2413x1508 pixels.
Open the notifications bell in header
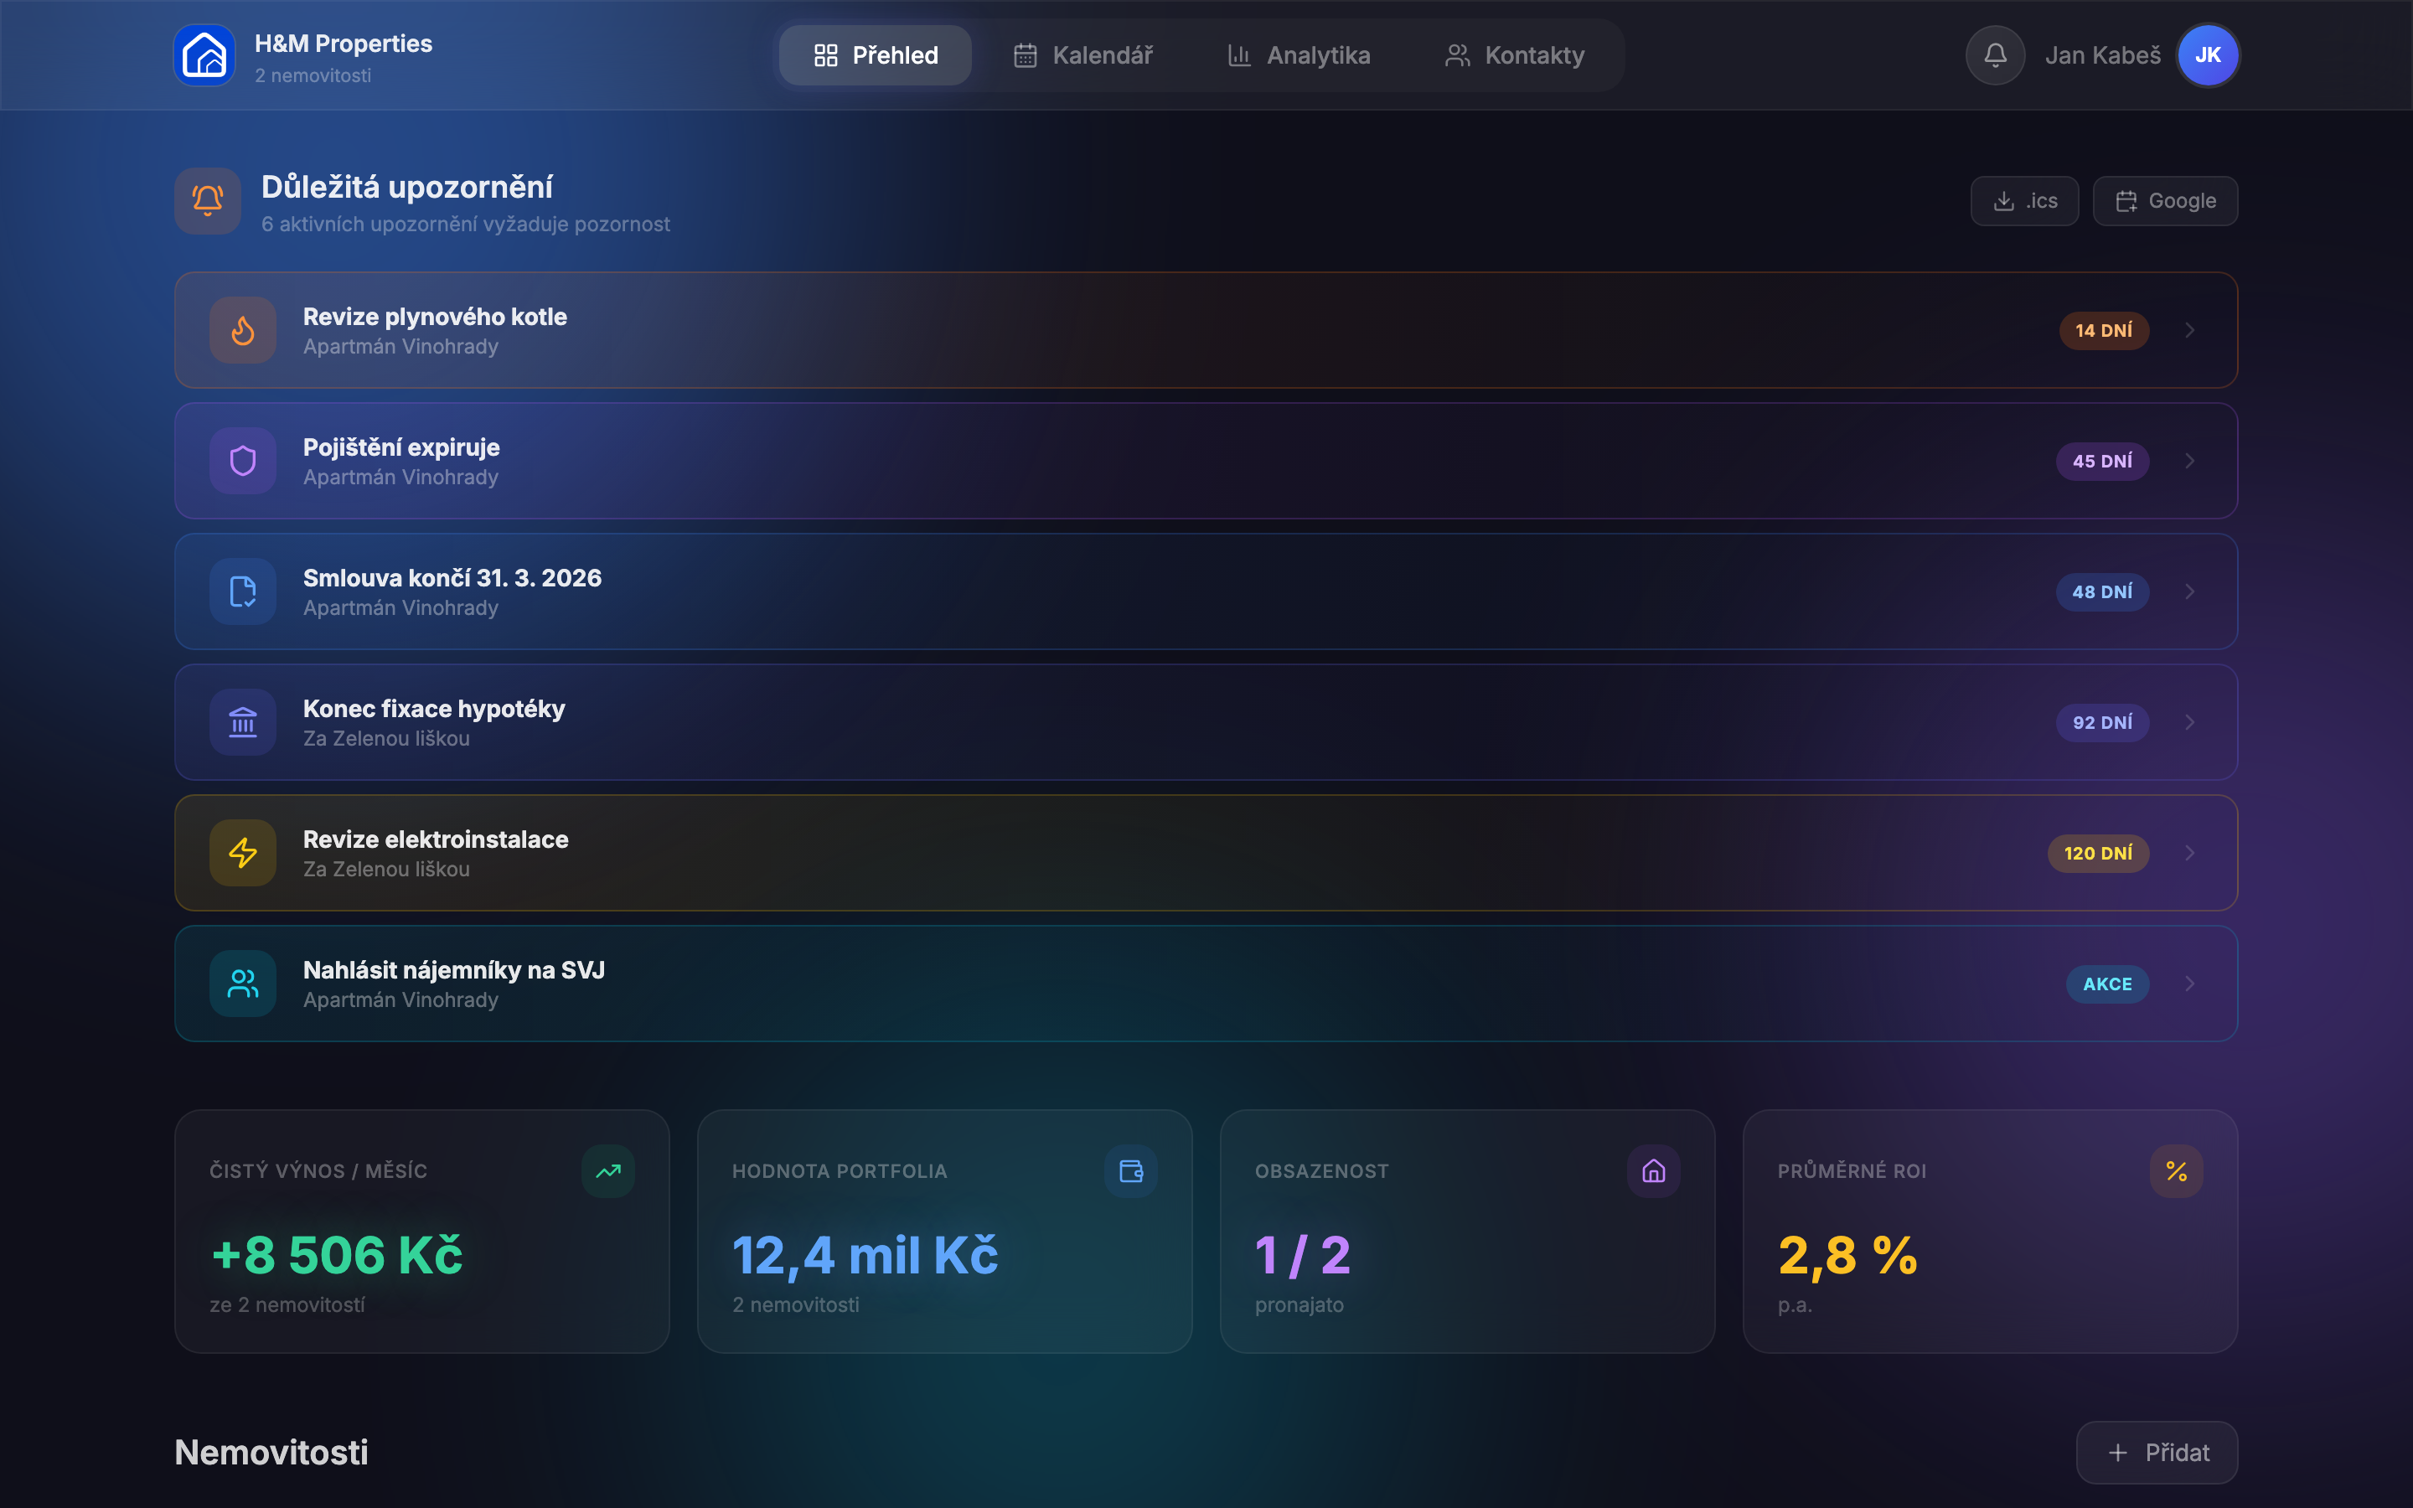(1994, 54)
